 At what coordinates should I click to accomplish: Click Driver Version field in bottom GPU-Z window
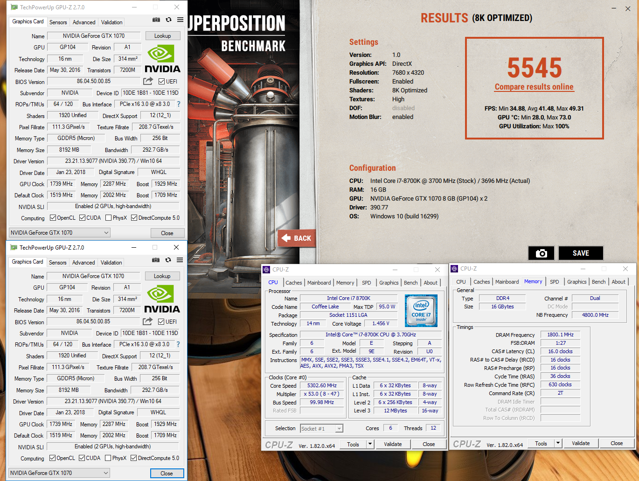113,401
